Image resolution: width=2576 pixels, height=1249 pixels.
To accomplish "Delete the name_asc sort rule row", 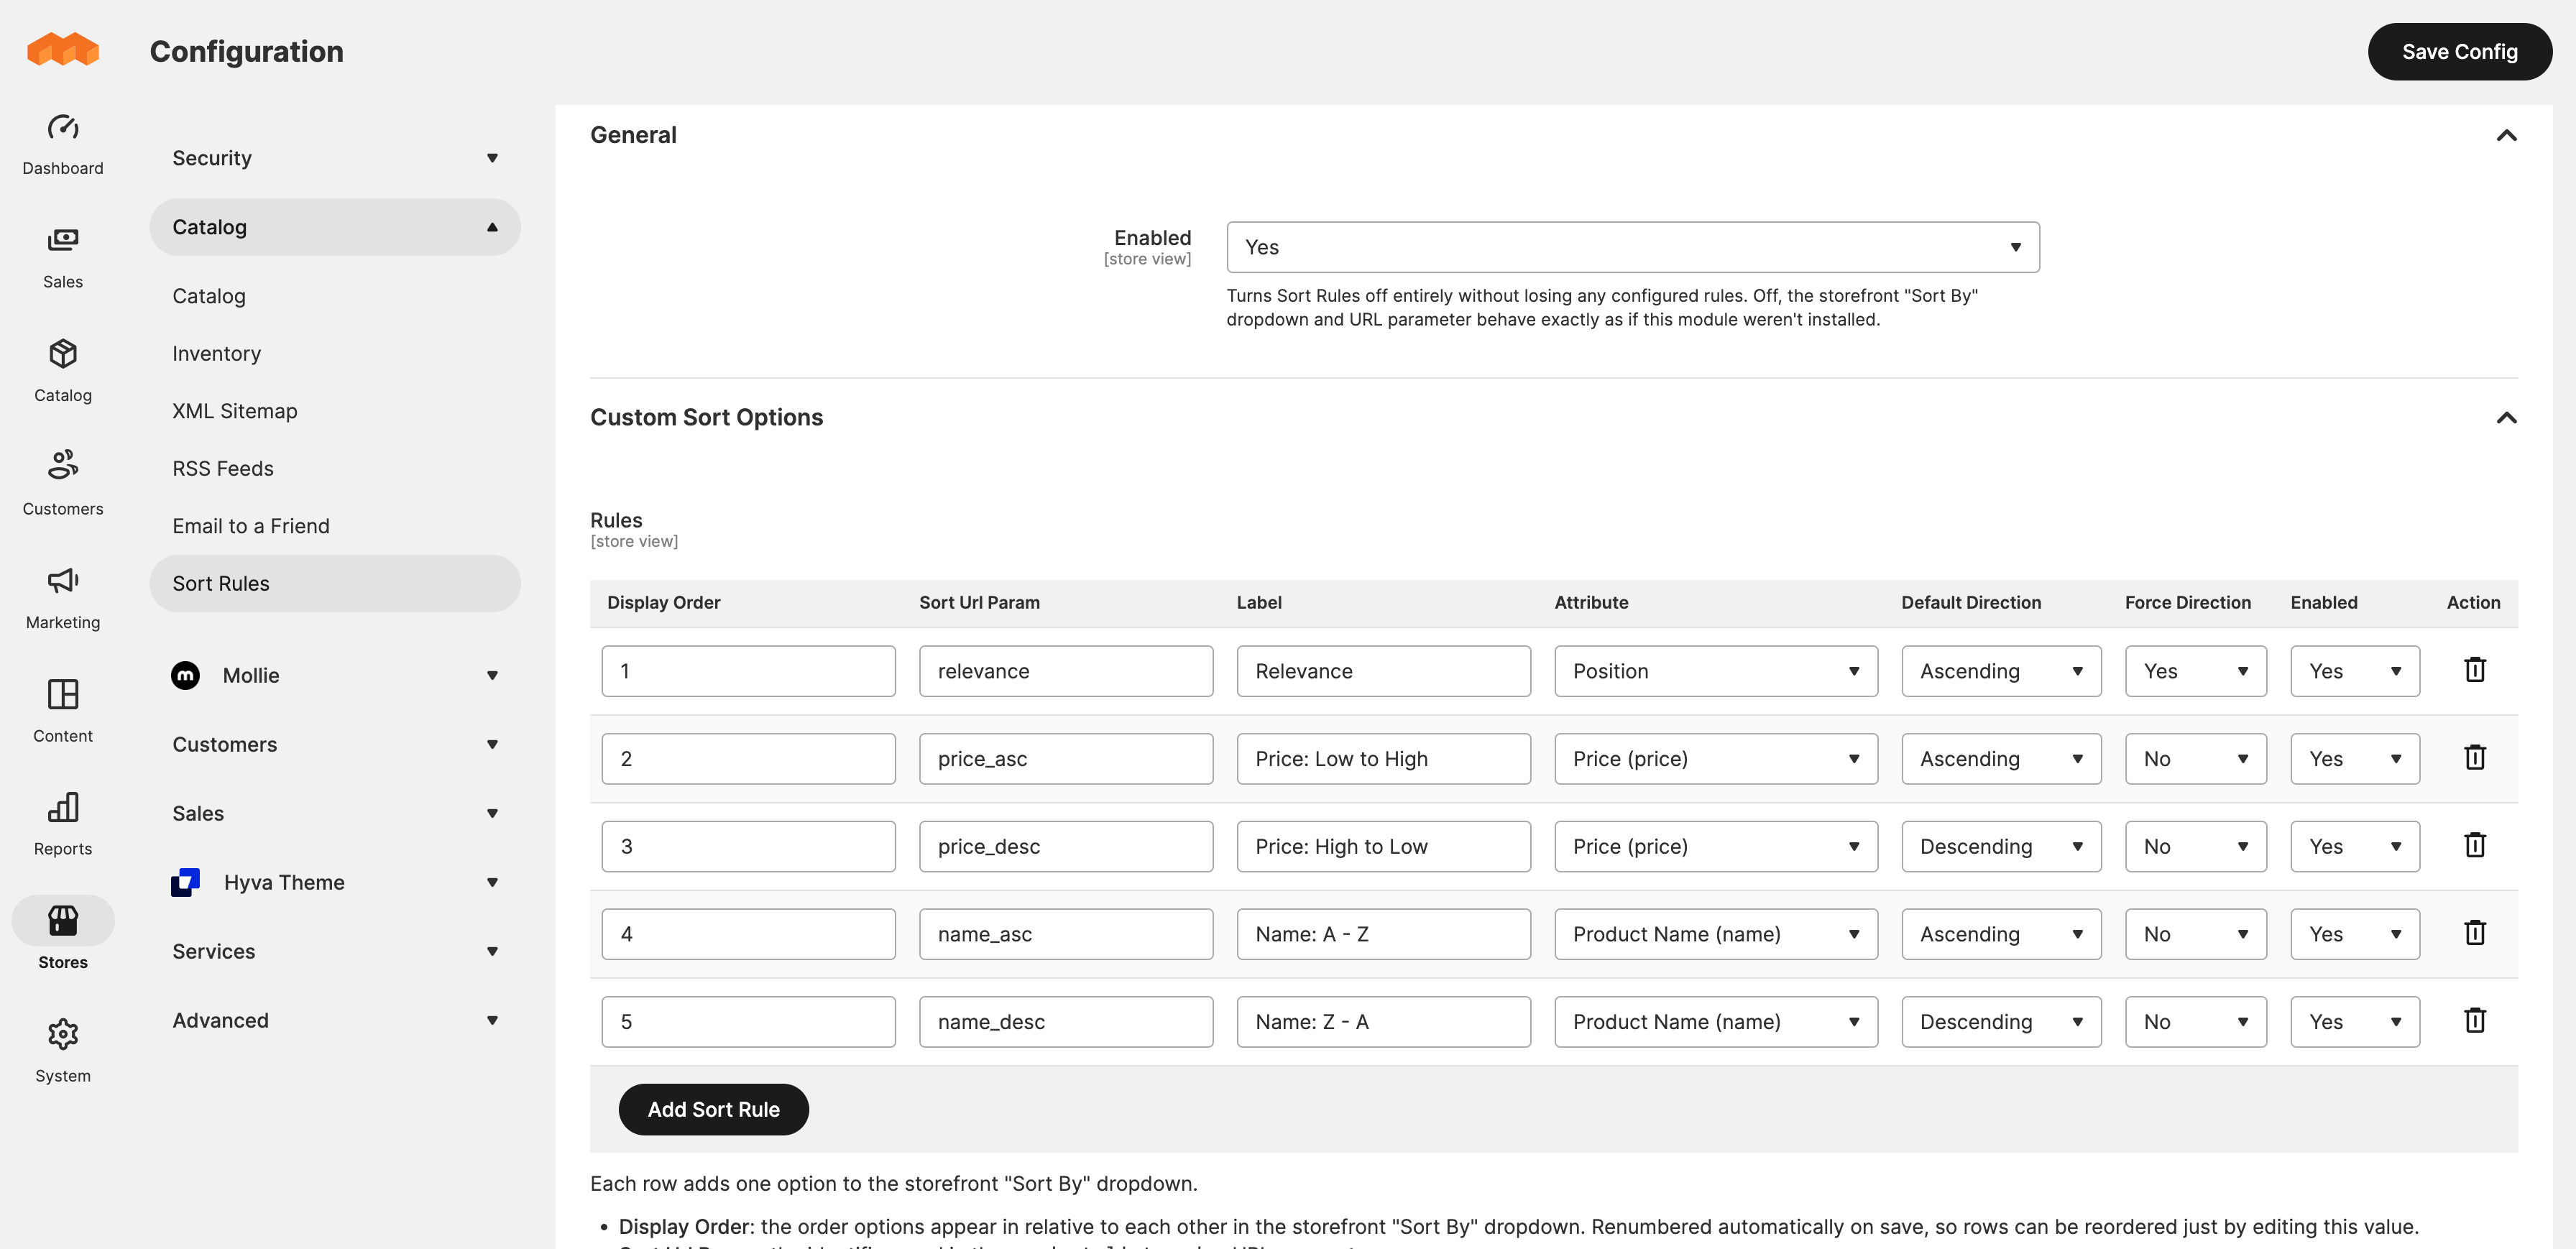I will (2474, 933).
